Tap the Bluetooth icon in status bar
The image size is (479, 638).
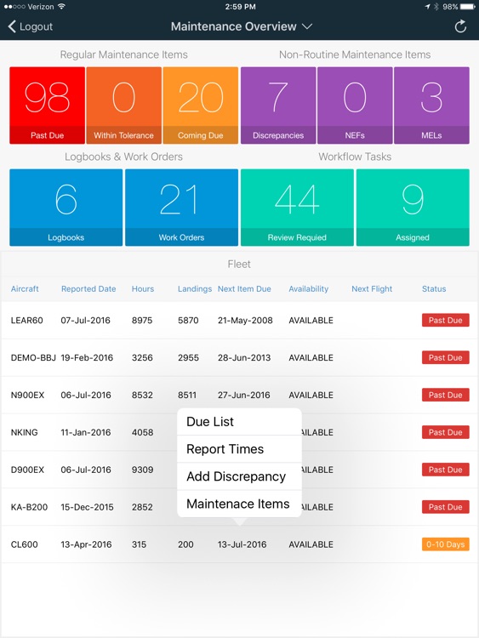pyautogui.click(x=436, y=7)
